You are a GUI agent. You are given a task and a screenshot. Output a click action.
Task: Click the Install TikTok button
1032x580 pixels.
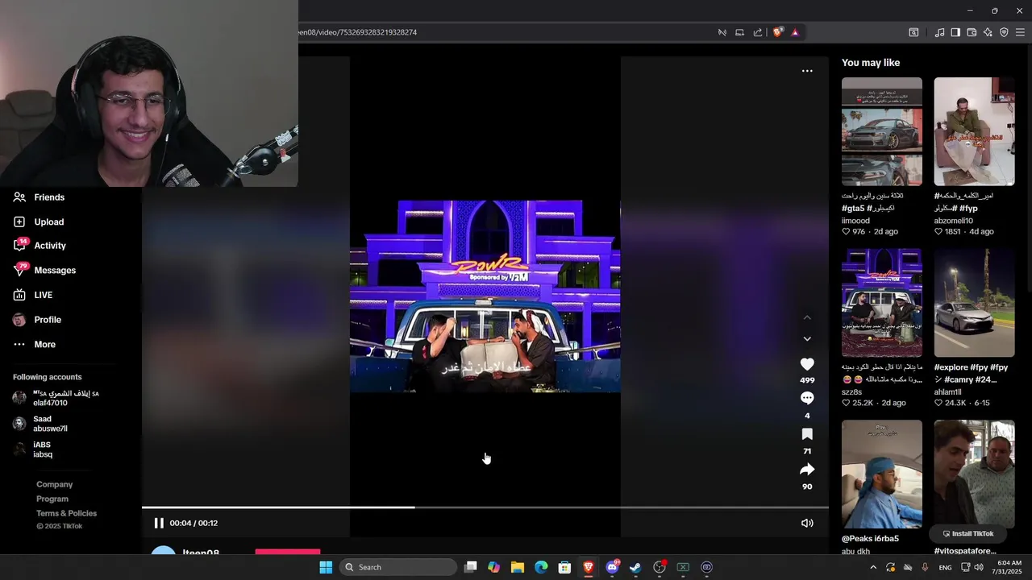[x=967, y=533]
